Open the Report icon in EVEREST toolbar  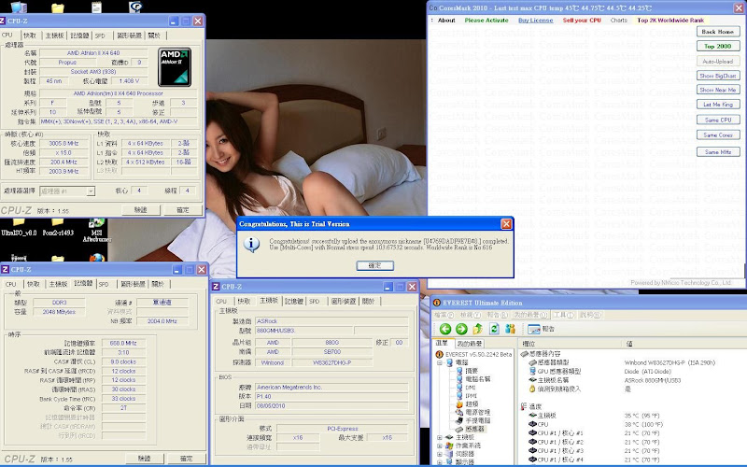pos(534,329)
